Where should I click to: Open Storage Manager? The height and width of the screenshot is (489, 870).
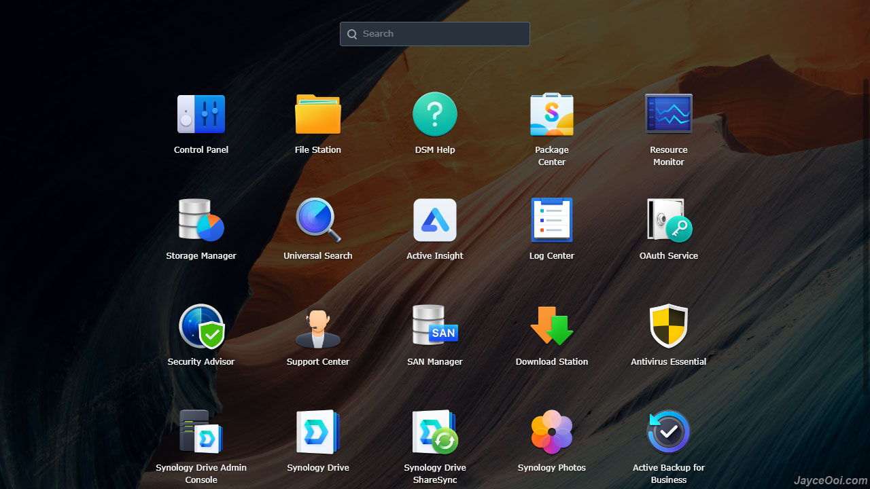coord(201,220)
